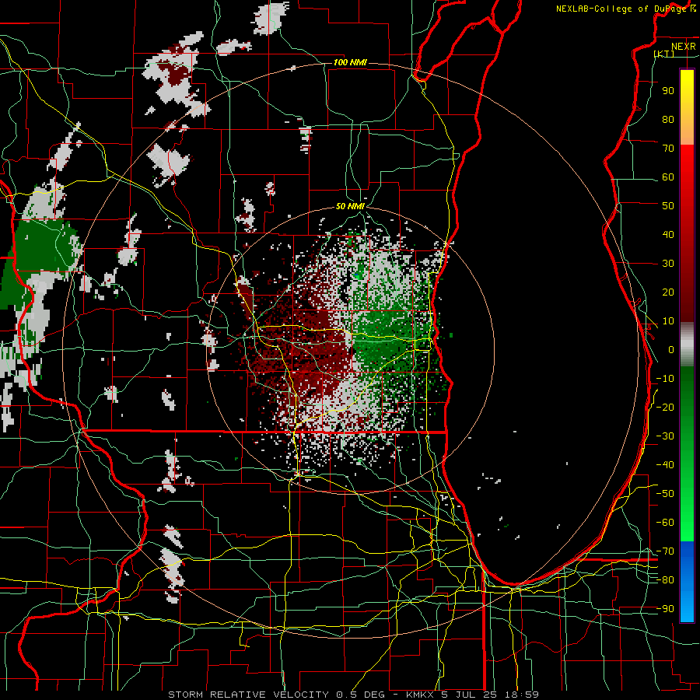Click the positive 80 scale value
This screenshot has height=700, width=700.
pos(668,119)
